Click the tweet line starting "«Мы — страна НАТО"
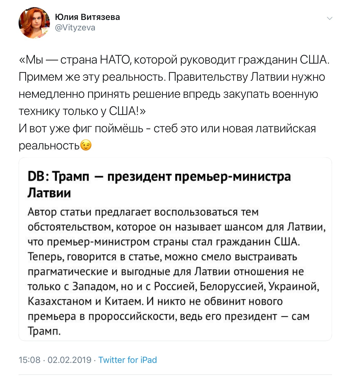The width and height of the screenshot is (346, 376). [x=174, y=60]
